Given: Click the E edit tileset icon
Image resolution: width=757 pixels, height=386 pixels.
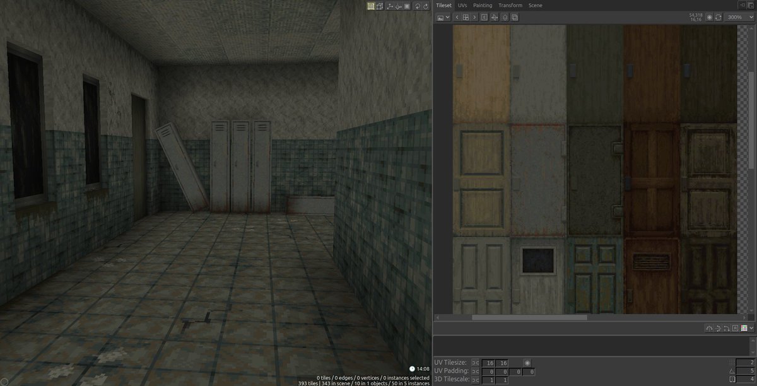Looking at the screenshot, I should tap(484, 18).
